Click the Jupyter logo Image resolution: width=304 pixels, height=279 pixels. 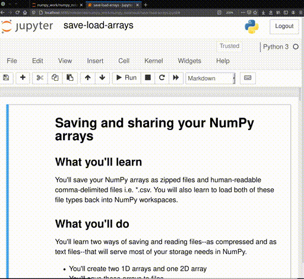27,26
